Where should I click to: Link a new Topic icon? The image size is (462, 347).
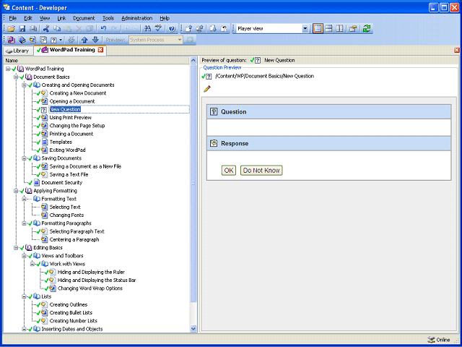click(x=32, y=40)
